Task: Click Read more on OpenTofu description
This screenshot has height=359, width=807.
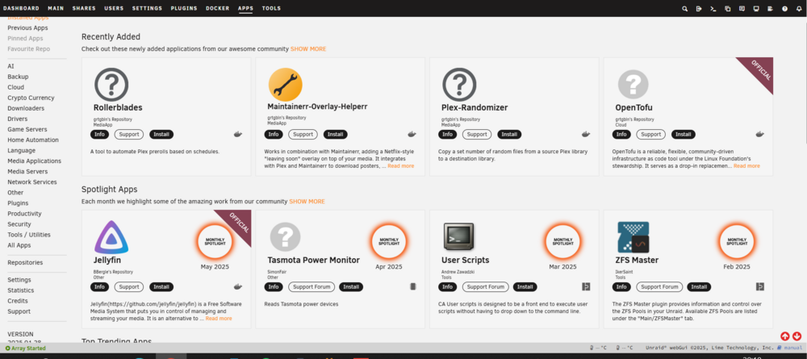Action: click(x=746, y=166)
